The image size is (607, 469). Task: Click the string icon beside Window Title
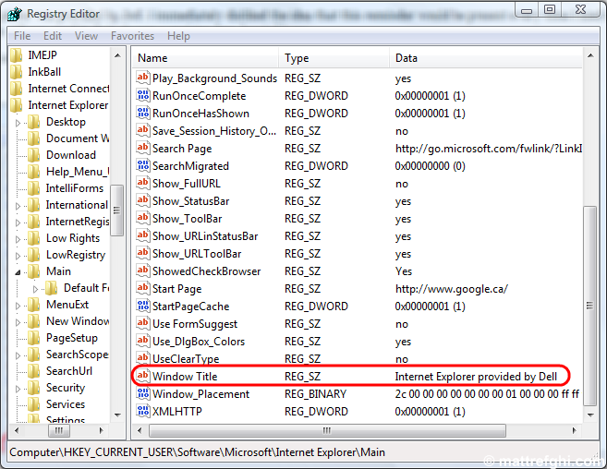[143, 377]
